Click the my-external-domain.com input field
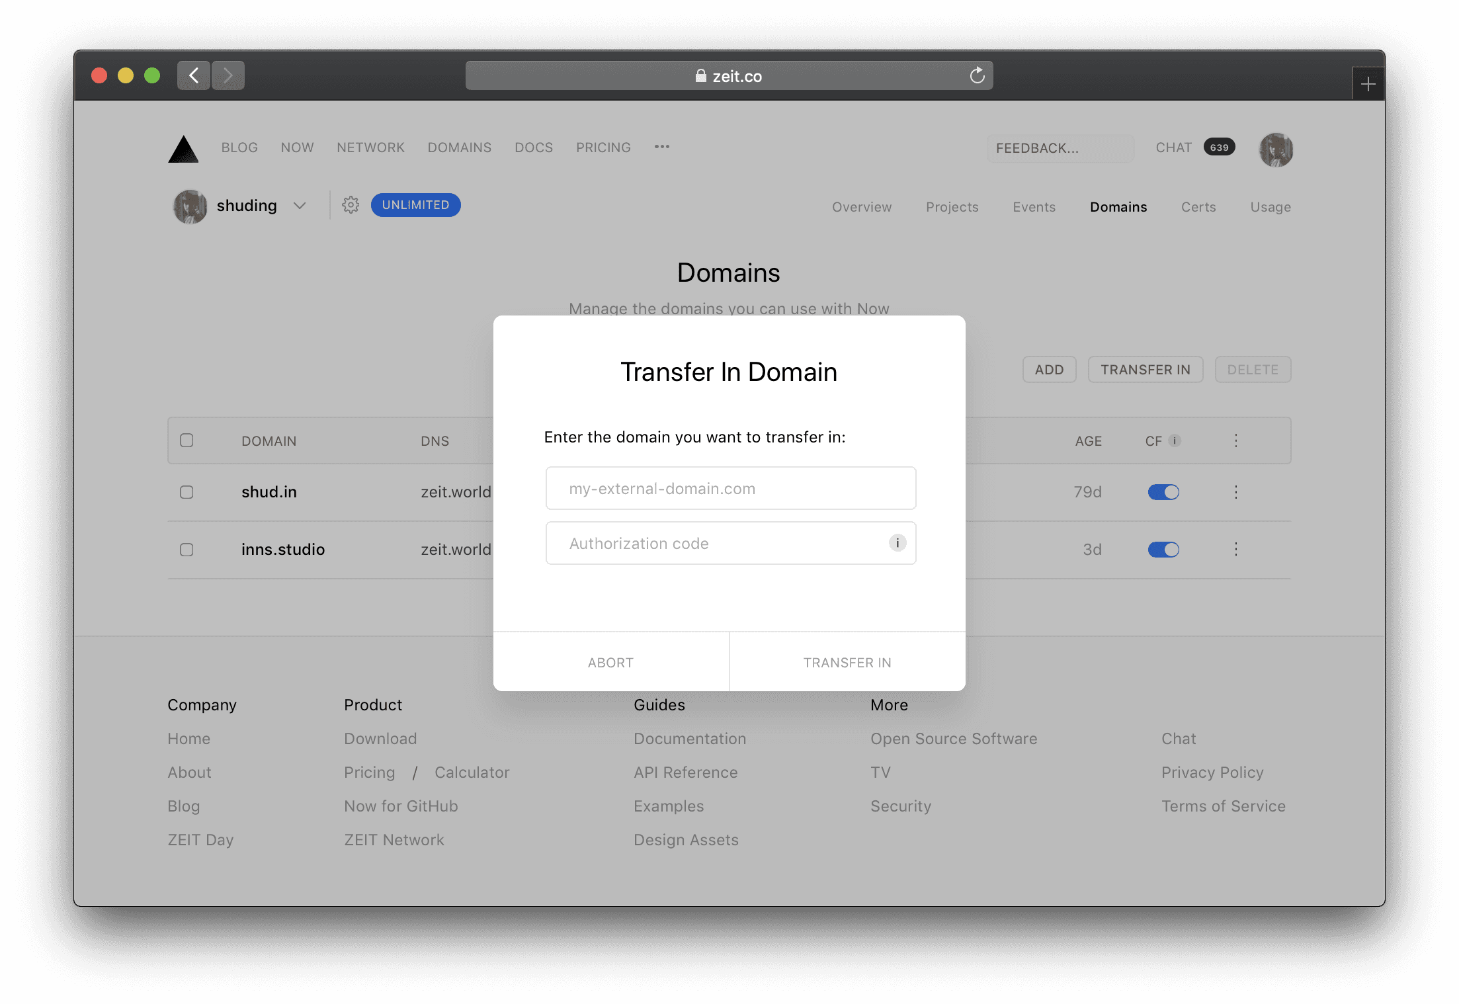 (730, 488)
